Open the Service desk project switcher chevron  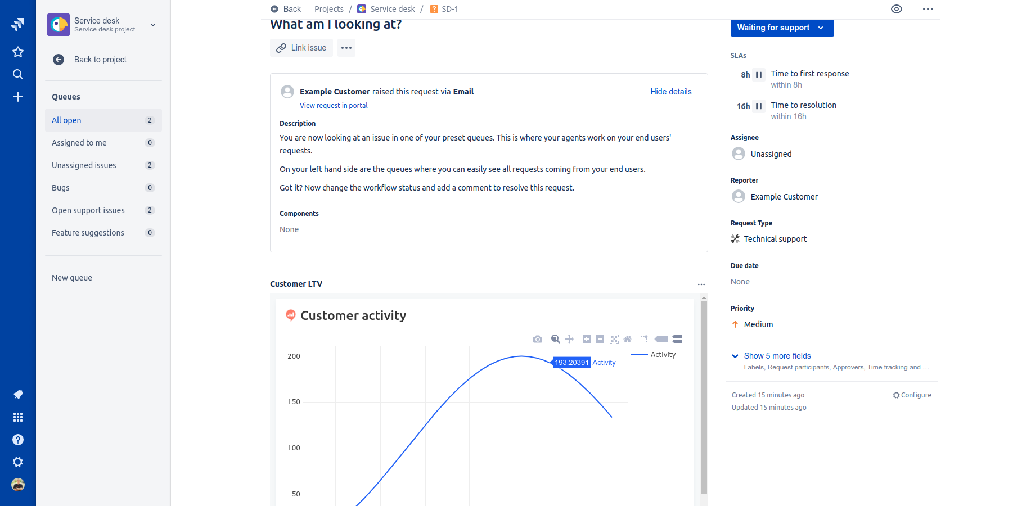click(153, 25)
